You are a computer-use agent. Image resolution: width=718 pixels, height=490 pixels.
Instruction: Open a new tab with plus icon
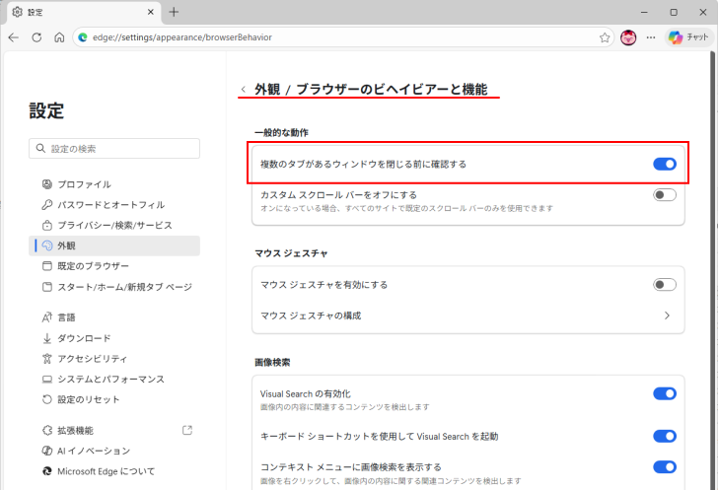click(x=174, y=12)
